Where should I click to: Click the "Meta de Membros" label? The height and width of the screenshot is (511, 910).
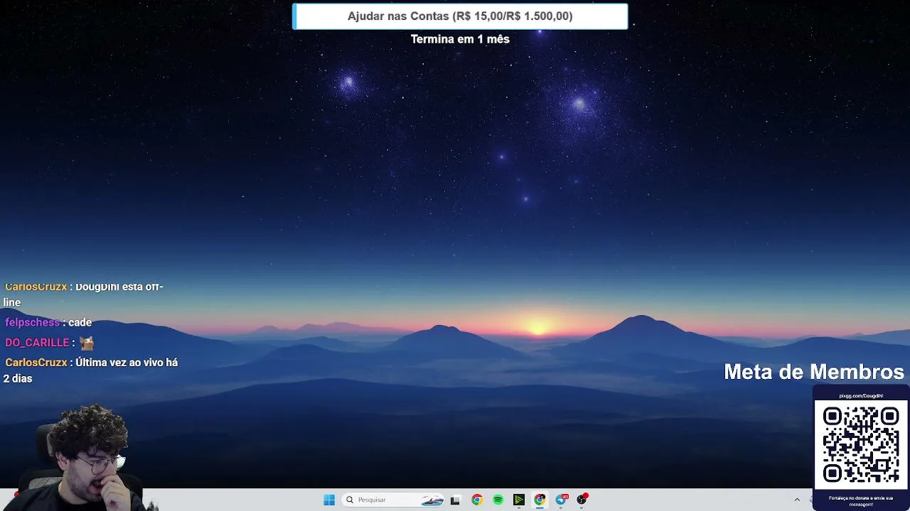click(x=814, y=372)
